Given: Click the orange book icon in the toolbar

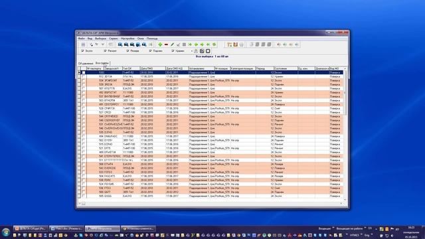Looking at the screenshot, I should (236, 44).
